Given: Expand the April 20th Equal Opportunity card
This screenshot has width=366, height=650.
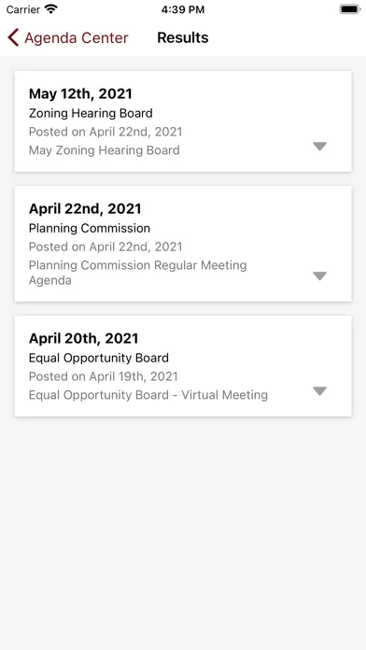Looking at the screenshot, I should (319, 391).
